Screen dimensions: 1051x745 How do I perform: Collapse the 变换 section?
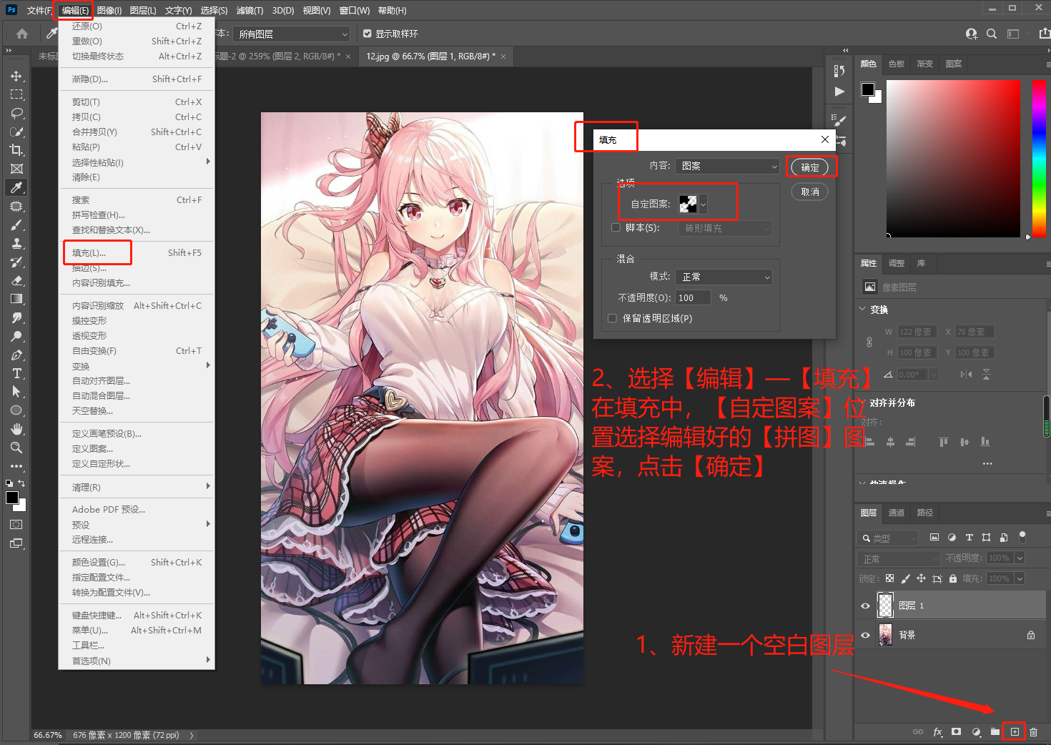tap(862, 310)
